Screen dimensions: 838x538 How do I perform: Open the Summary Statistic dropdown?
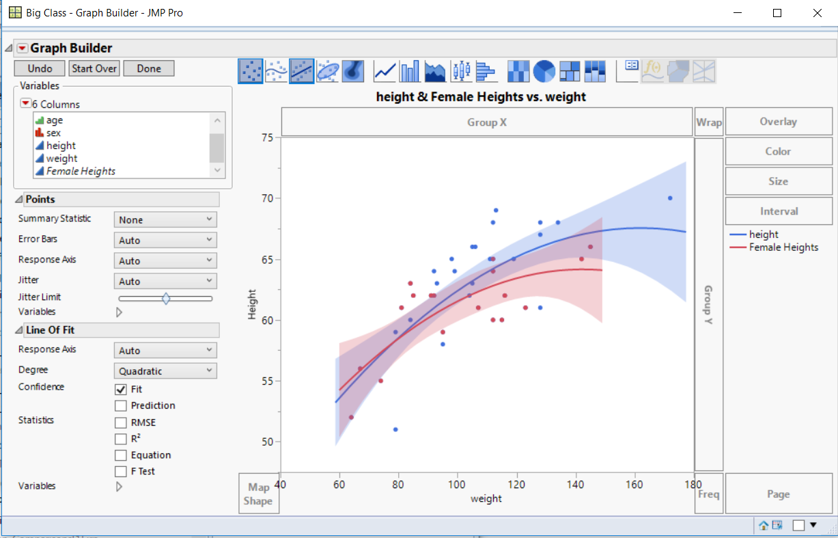tap(165, 219)
